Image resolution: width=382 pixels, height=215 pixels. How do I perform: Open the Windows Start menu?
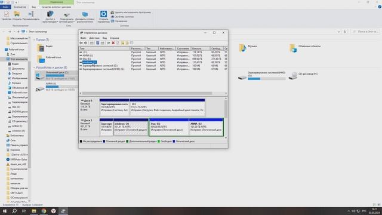pos(5,211)
